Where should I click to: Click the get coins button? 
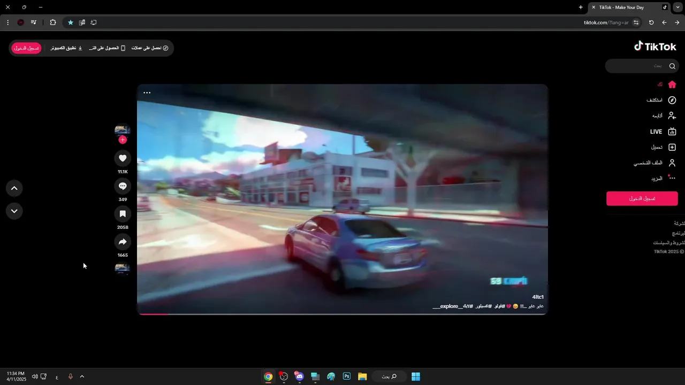150,48
